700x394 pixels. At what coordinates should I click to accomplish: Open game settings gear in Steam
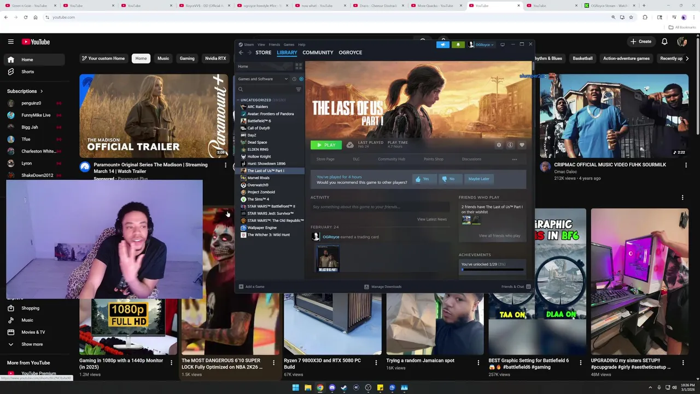[x=499, y=145]
